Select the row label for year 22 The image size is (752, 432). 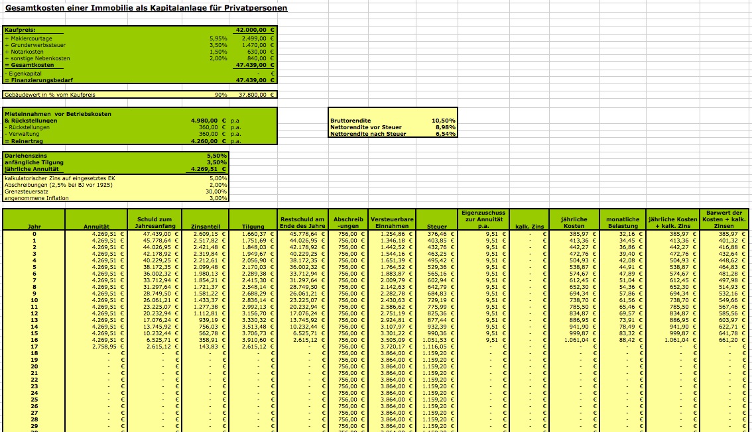(34, 380)
